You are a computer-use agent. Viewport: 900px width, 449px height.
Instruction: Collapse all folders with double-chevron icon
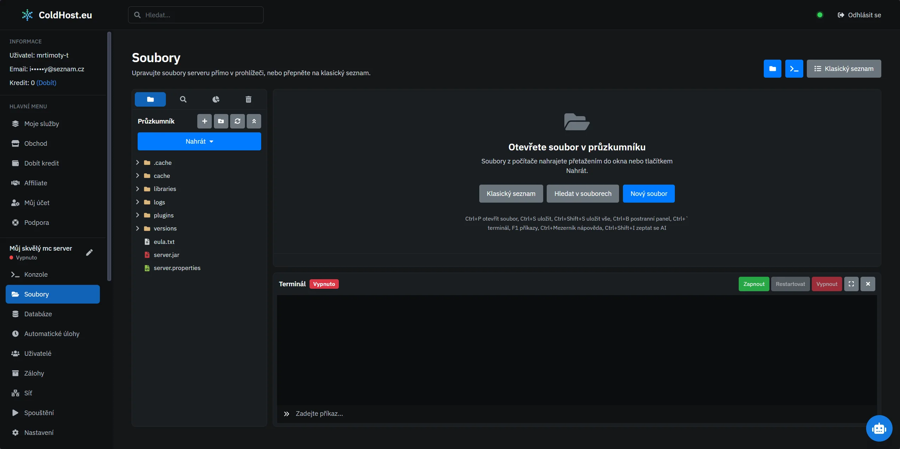pyautogui.click(x=254, y=121)
